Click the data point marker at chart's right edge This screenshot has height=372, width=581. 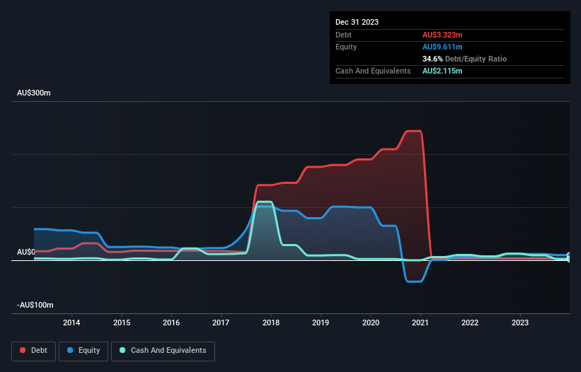569,257
